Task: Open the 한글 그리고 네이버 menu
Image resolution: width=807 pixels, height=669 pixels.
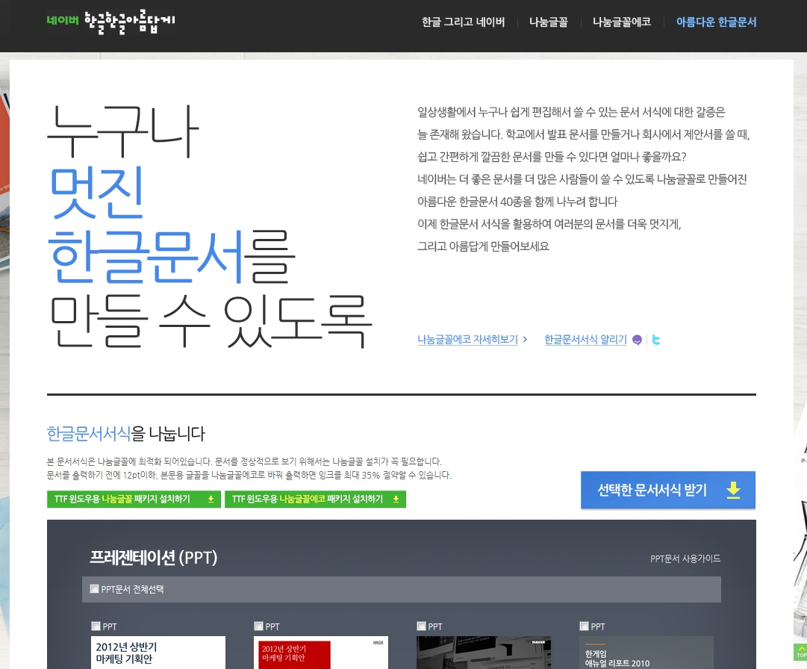Action: [463, 22]
